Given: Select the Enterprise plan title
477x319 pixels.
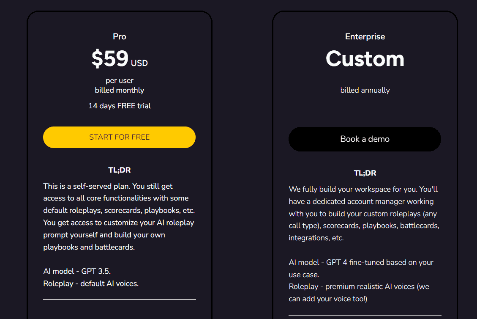Looking at the screenshot, I should [x=365, y=37].
